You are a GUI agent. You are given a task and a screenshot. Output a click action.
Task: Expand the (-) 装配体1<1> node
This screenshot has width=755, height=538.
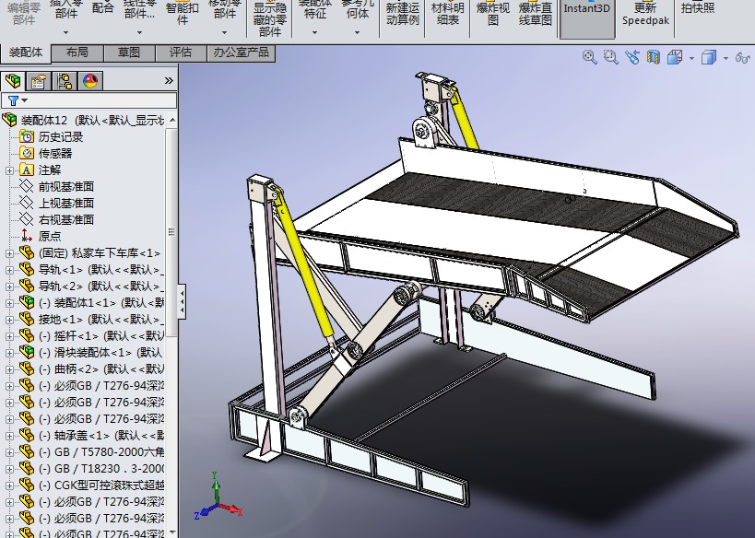pyautogui.click(x=9, y=303)
